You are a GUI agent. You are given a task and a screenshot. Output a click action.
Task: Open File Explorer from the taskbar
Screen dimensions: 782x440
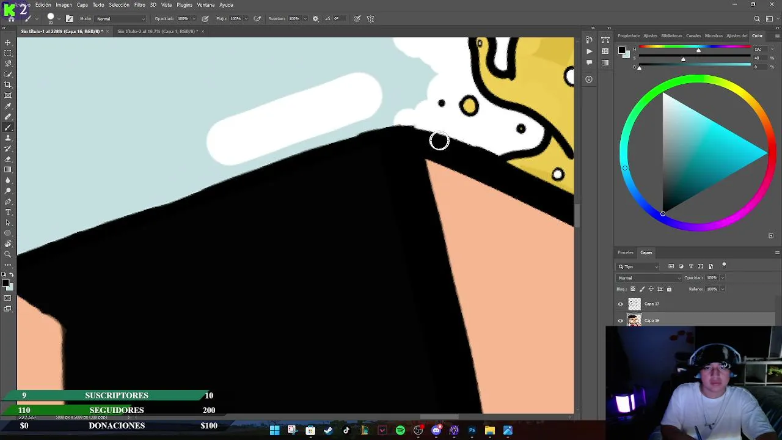click(x=490, y=430)
